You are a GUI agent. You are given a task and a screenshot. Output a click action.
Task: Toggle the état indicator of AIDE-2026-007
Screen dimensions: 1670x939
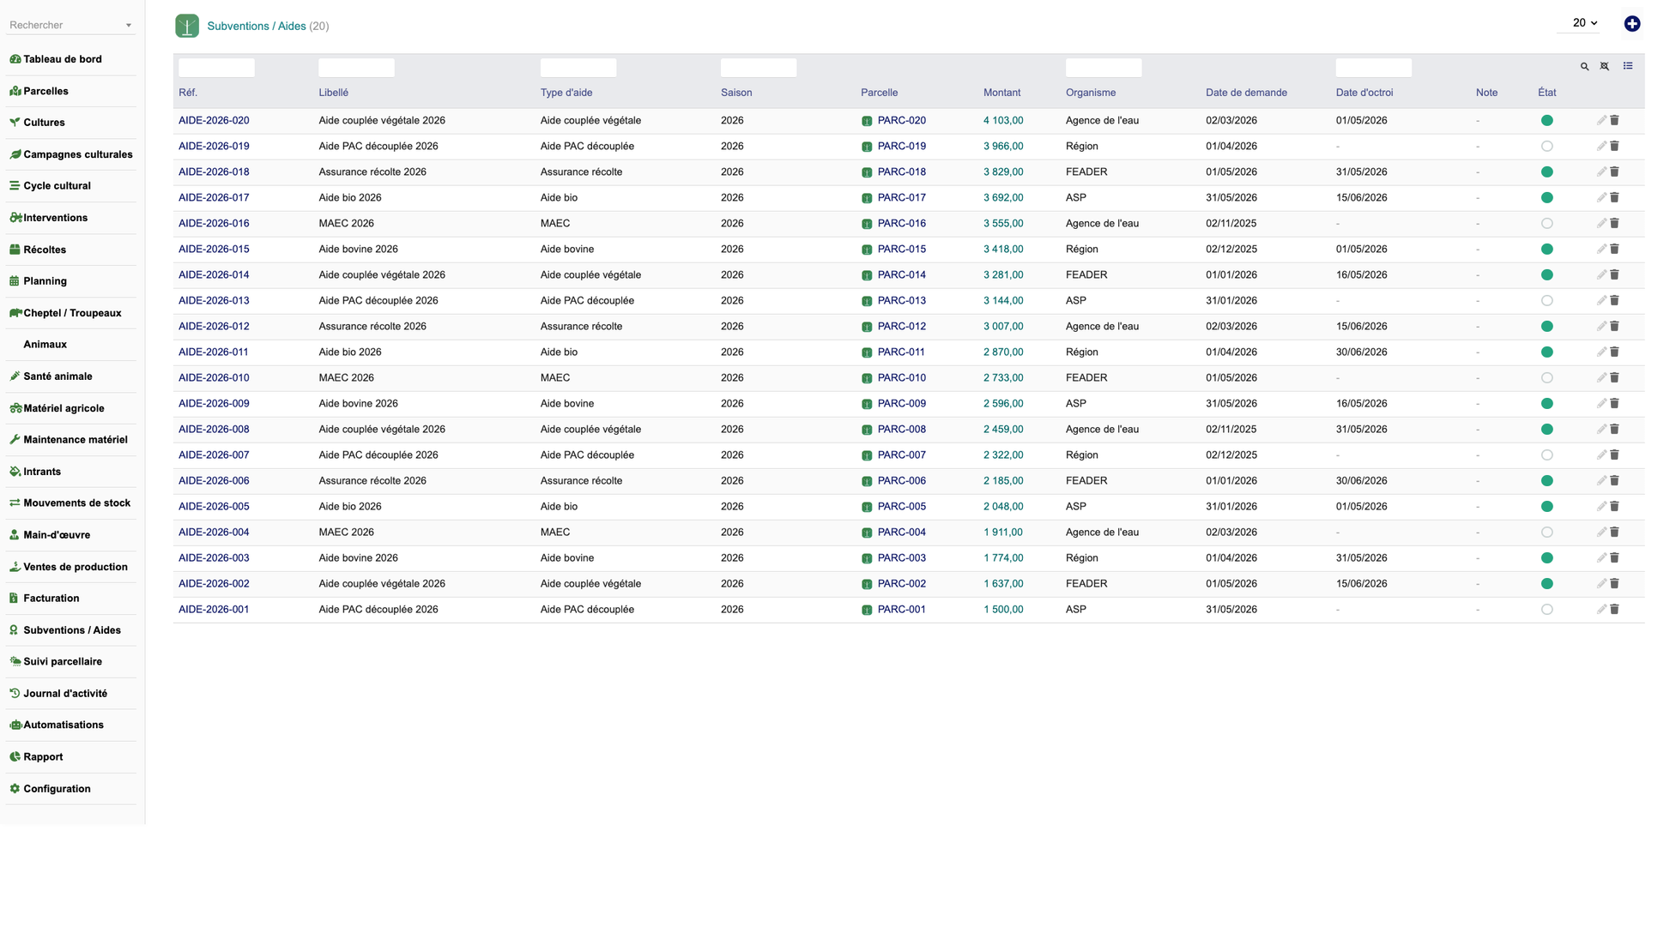1546,455
